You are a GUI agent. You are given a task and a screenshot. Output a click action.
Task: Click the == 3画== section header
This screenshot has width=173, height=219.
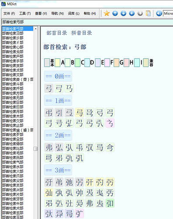[x=58, y=170]
